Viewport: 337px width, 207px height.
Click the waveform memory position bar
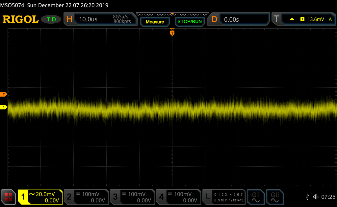(172, 14)
